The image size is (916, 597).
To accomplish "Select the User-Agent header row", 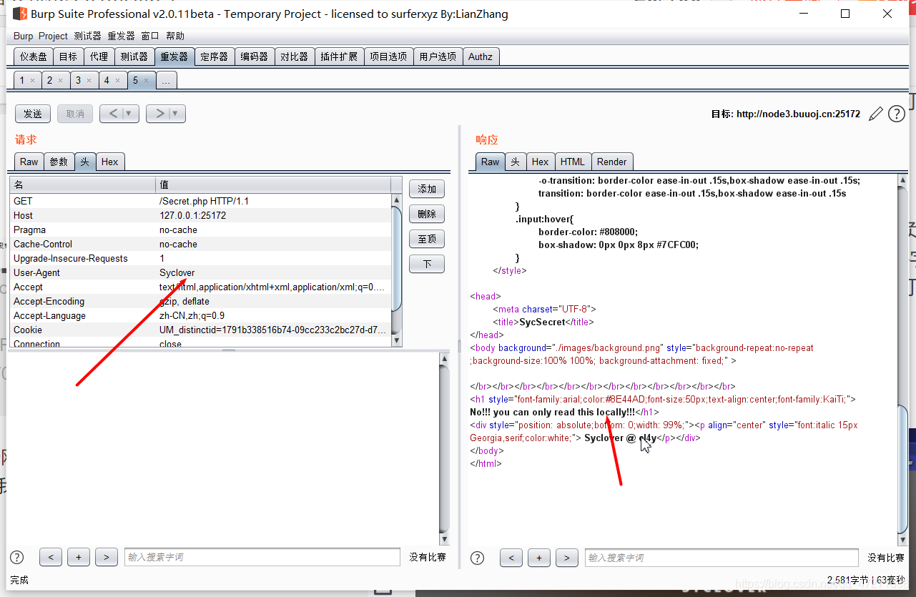I will (201, 272).
